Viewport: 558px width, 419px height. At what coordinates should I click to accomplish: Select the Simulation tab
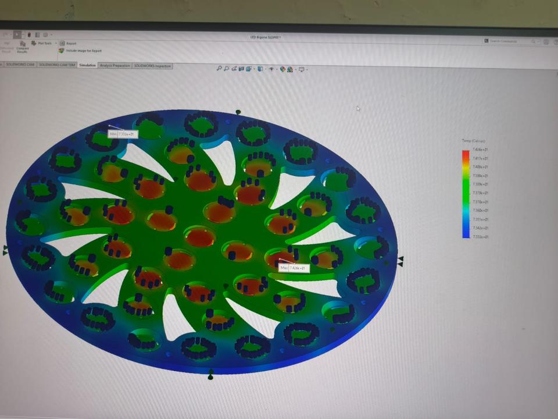point(88,65)
